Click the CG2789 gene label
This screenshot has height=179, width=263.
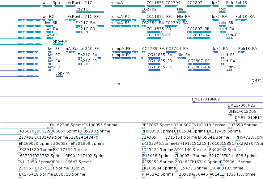click(x=149, y=9)
